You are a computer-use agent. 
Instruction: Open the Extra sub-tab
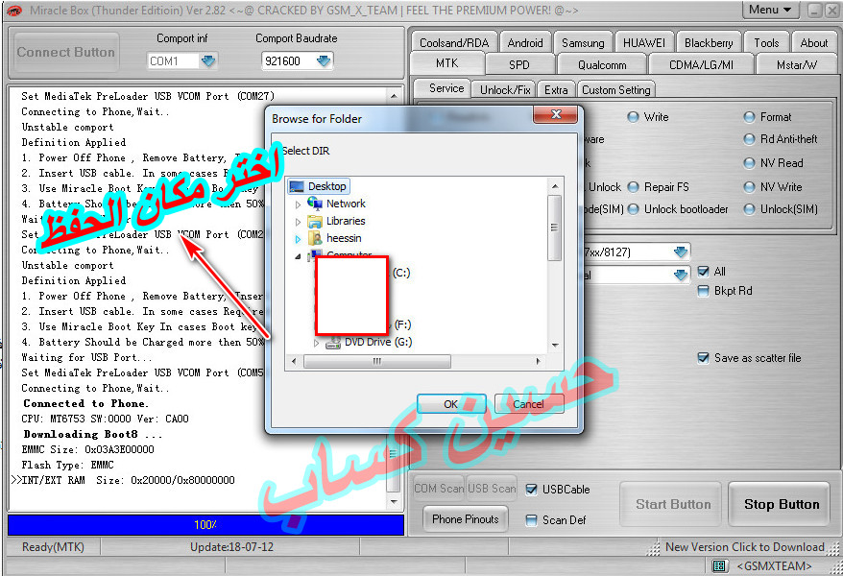(x=556, y=89)
